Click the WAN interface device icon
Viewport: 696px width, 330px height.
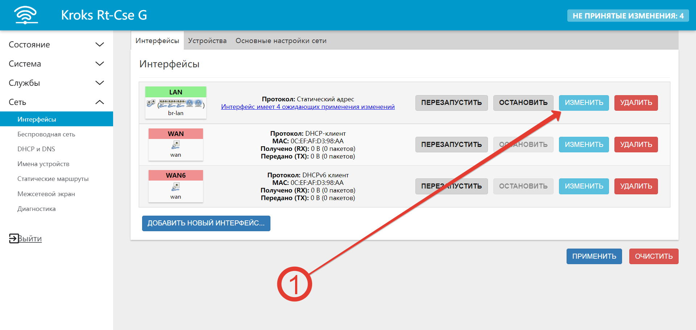tap(176, 145)
